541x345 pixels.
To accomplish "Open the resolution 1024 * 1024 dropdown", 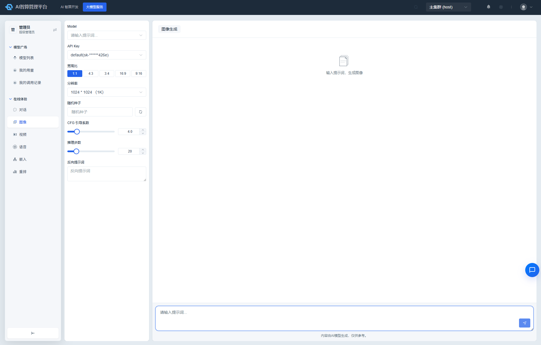I will (x=107, y=92).
